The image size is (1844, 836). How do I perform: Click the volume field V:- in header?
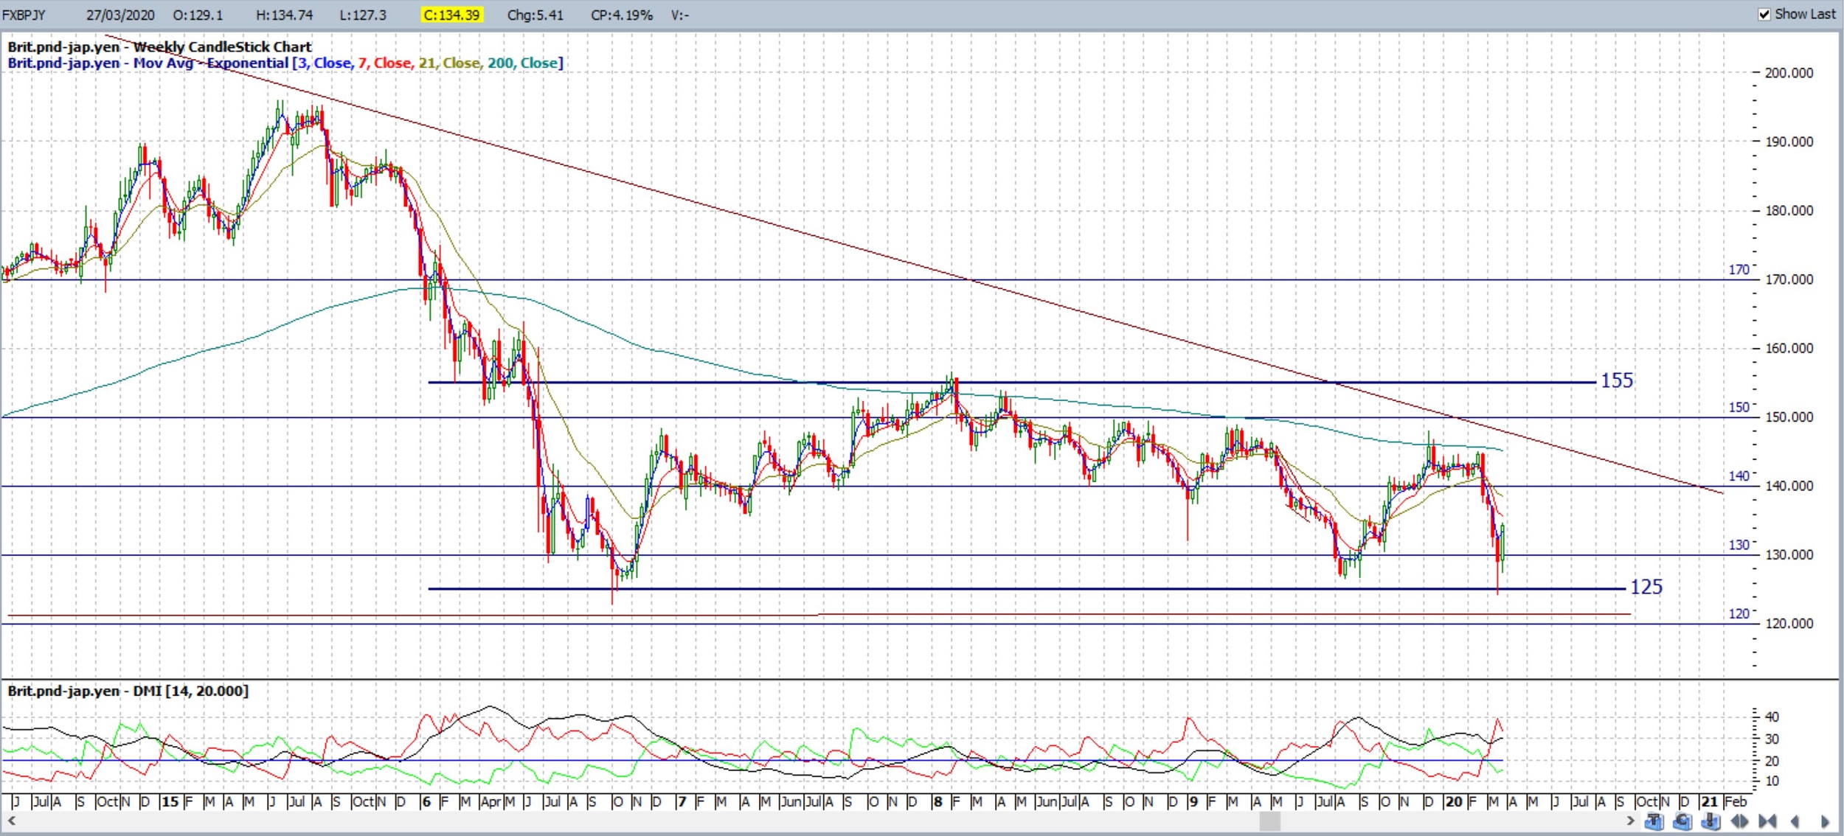coord(680,15)
